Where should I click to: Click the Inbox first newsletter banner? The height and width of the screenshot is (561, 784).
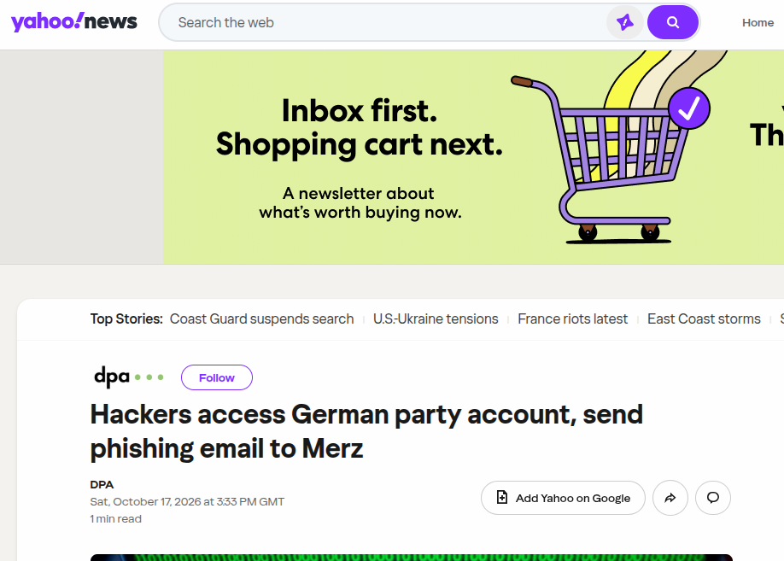tap(473, 157)
